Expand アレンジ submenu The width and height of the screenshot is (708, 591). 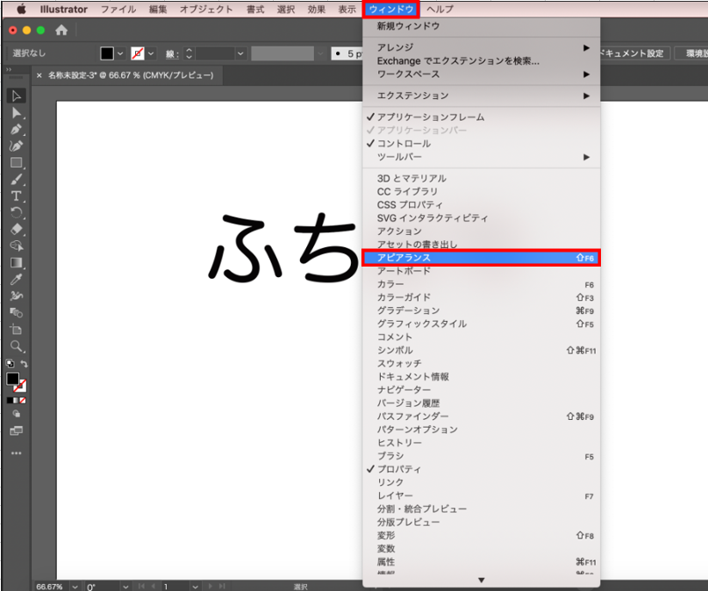tap(482, 47)
